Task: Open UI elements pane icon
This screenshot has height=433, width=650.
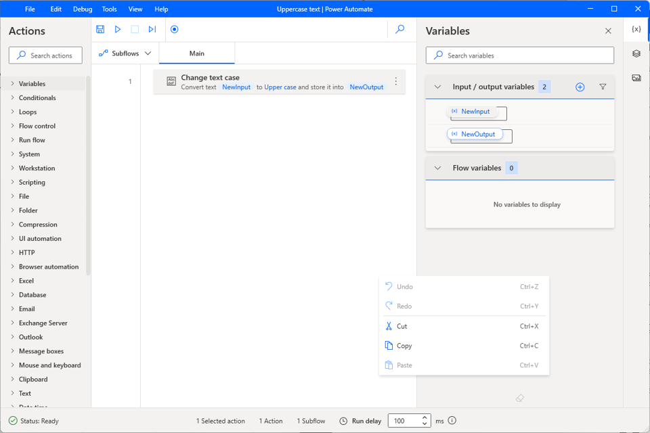Action: [x=636, y=53]
